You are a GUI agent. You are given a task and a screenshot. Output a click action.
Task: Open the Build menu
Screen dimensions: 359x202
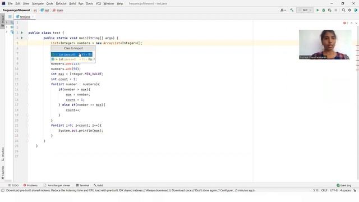tap(72, 4)
